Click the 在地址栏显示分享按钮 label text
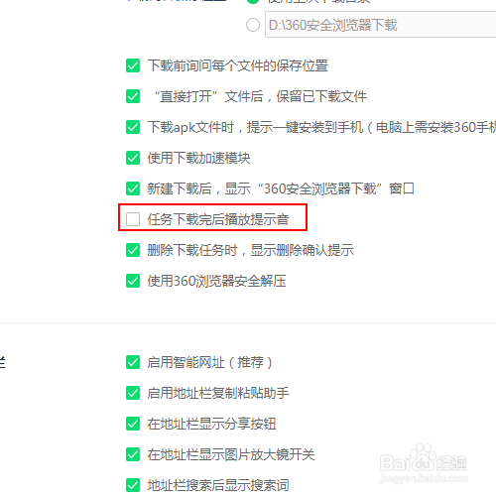Screen dimensions: 496x496 coord(211,424)
